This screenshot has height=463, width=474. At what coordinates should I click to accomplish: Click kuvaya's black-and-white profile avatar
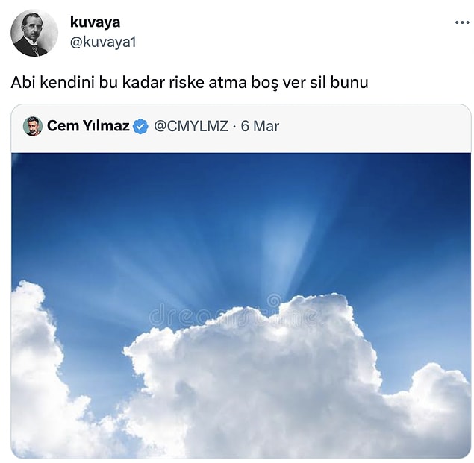pyautogui.click(x=34, y=33)
